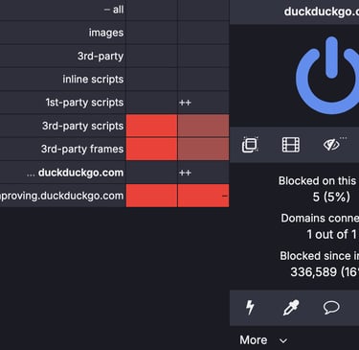The height and width of the screenshot is (350, 359).
Task: Click local rule cell for inline scripts
Action: [203, 79]
